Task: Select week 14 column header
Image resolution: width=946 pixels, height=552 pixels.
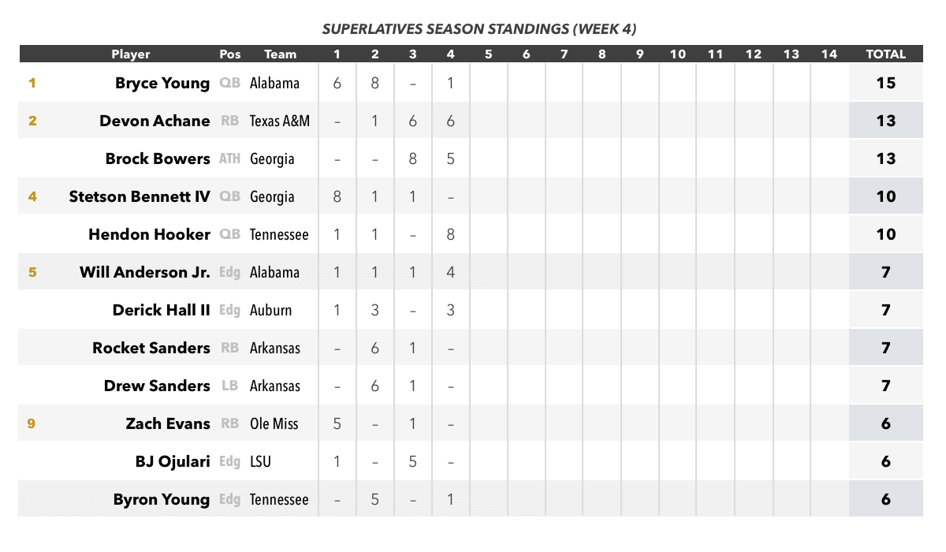Action: click(829, 54)
